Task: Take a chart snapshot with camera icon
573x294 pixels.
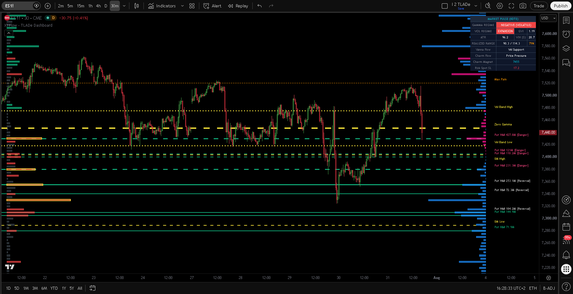Action: pos(523,6)
